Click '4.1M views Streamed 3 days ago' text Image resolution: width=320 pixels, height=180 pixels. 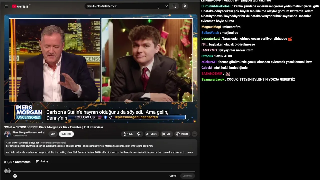click(x=23, y=143)
